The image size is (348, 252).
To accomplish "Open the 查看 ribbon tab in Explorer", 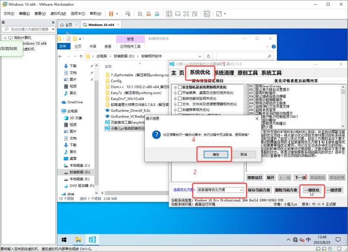I will (x=108, y=46).
